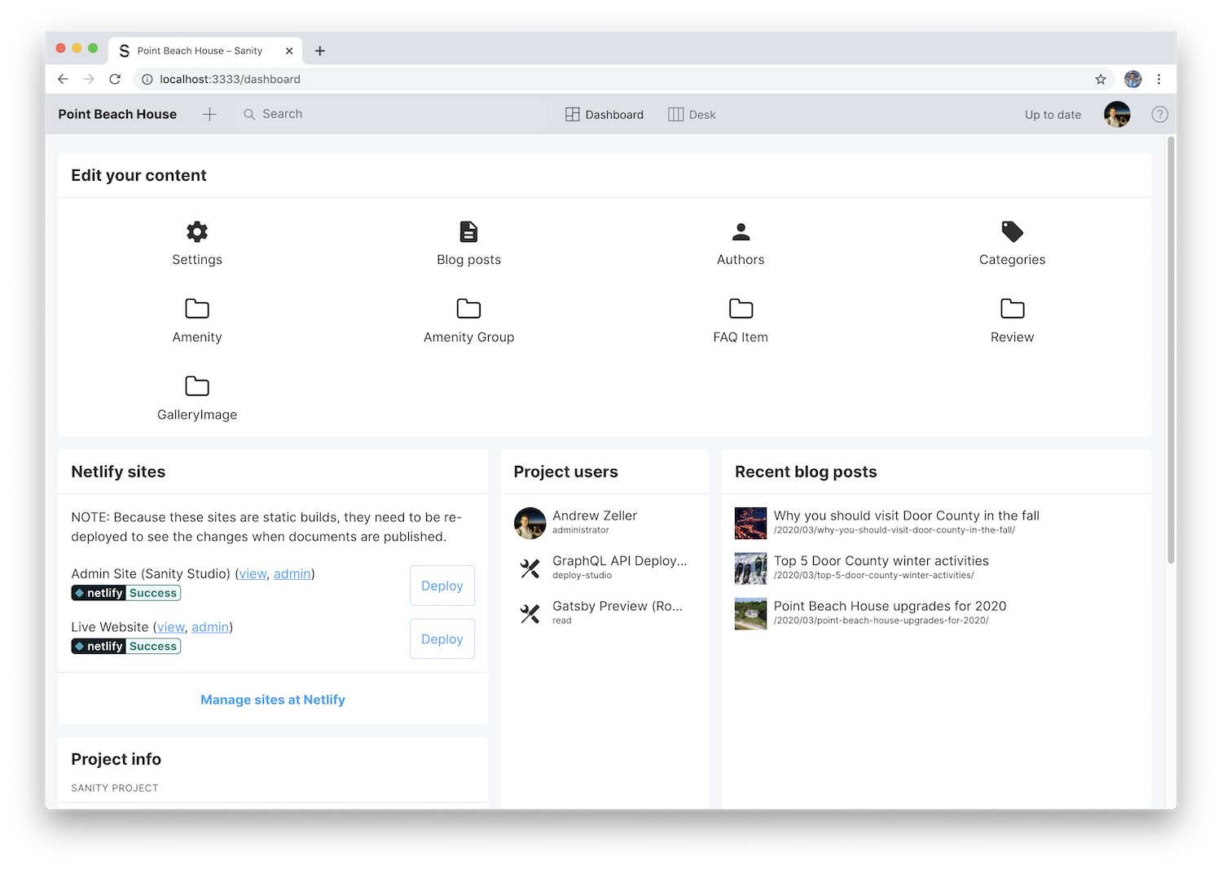Viewport: 1222px width, 869px height.
Task: Open the Review folder icon
Action: point(1012,309)
